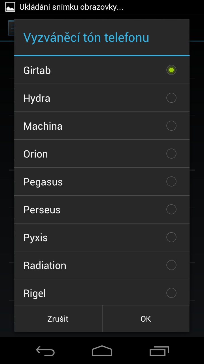Confirm ringtone with OK button

pos(146,319)
